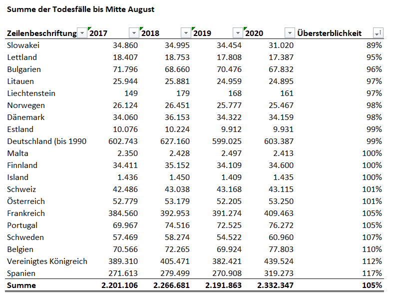Select the Vereinigtes Königreich row label
This screenshot has height=301, width=396.
point(47,261)
